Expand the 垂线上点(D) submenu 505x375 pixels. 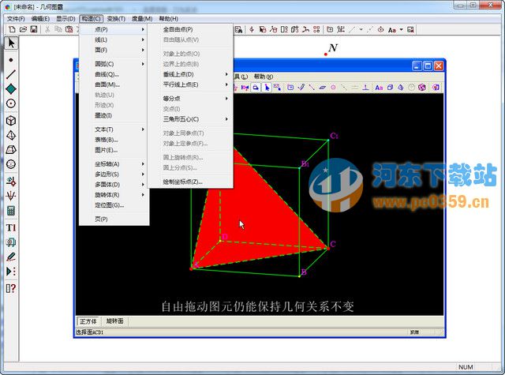click(190, 74)
